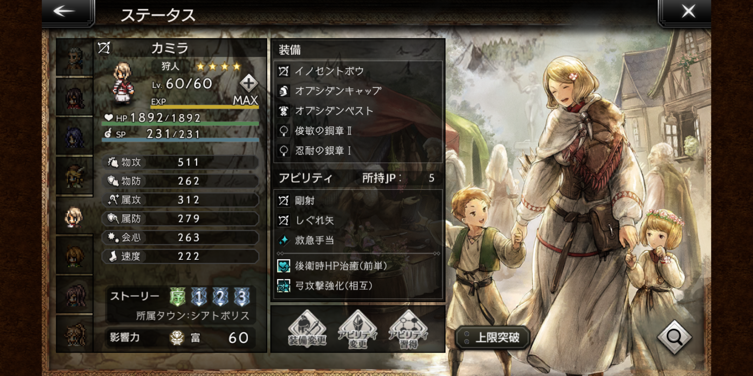The height and width of the screenshot is (376, 753).
Task: Select the イノセントボウ bow equipment slot
Action: pyautogui.click(x=358, y=71)
